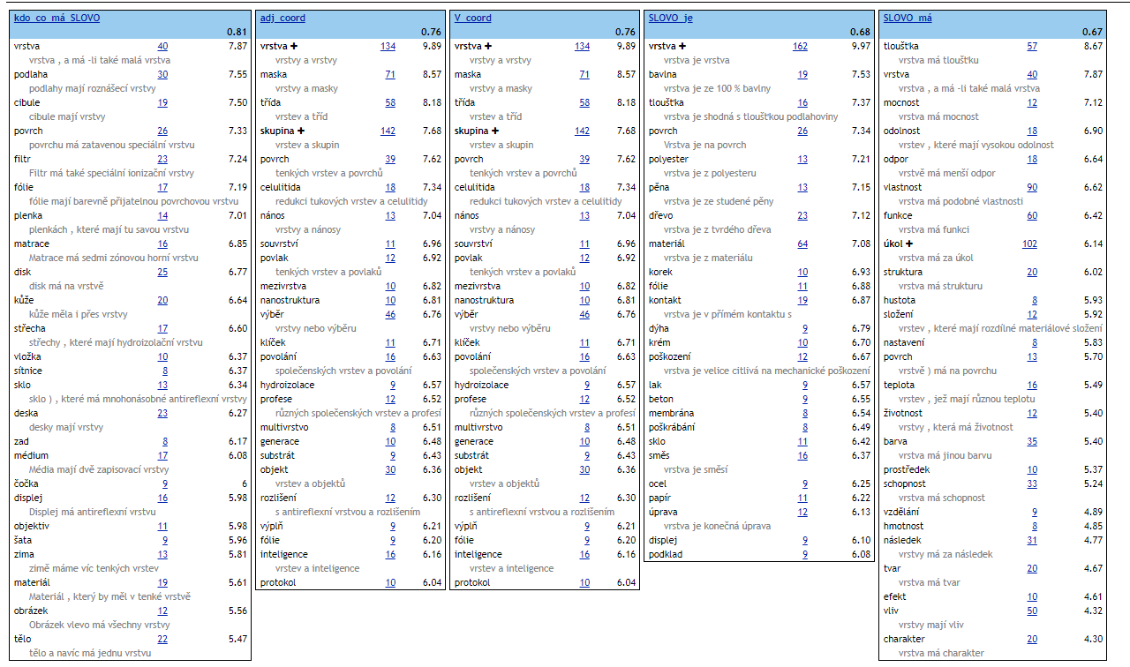Image resolution: width=1130 pixels, height=667 pixels.
Task: Open frequency 16 for matrace
Action: coord(162,244)
